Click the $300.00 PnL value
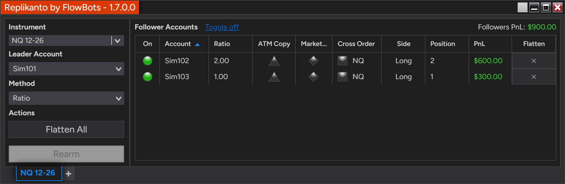565x184 pixels. (488, 77)
